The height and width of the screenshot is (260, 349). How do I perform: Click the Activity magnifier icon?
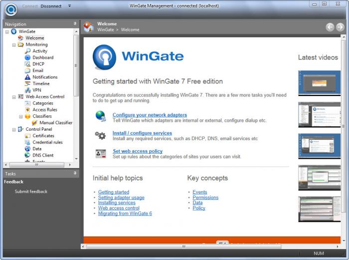click(27, 51)
